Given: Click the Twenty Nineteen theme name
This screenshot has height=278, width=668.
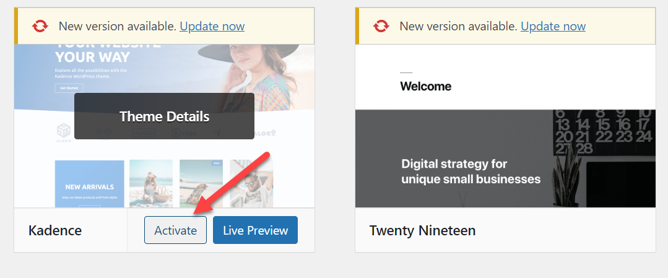Looking at the screenshot, I should pyautogui.click(x=422, y=231).
